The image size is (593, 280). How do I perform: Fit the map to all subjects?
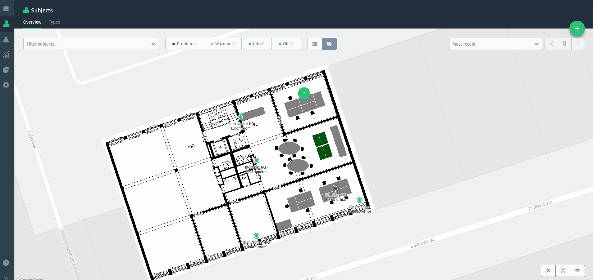(x=563, y=271)
